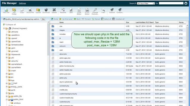Screen dimensions: 190x106
Task: Click Go button beside path field
Action: 43,19
